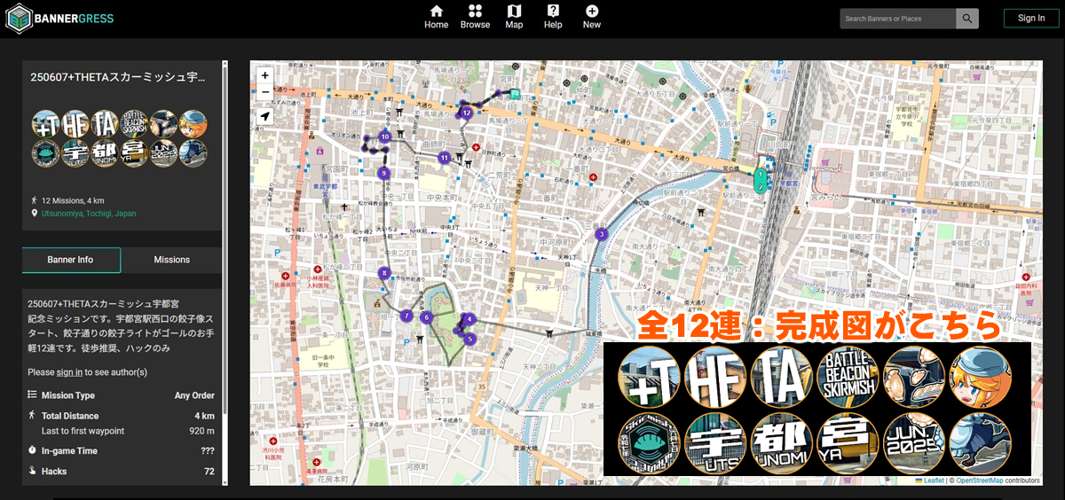The image size is (1065, 500).
Task: Select mission marker 3 on the map
Action: pos(602,234)
